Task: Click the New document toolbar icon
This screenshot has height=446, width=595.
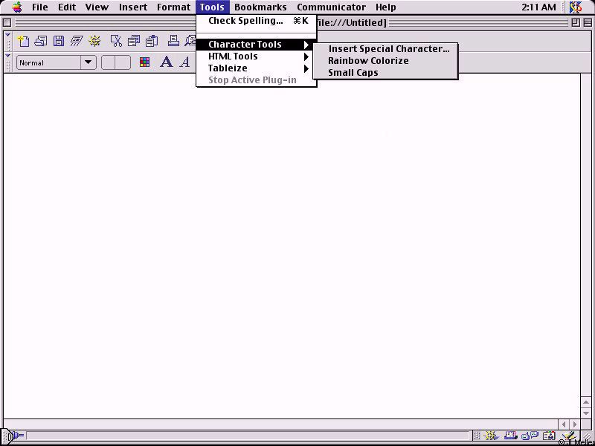Action: 23,41
